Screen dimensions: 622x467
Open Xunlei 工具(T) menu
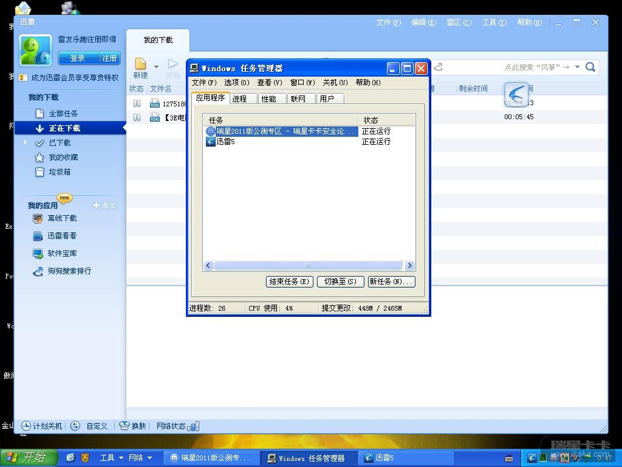pos(494,22)
